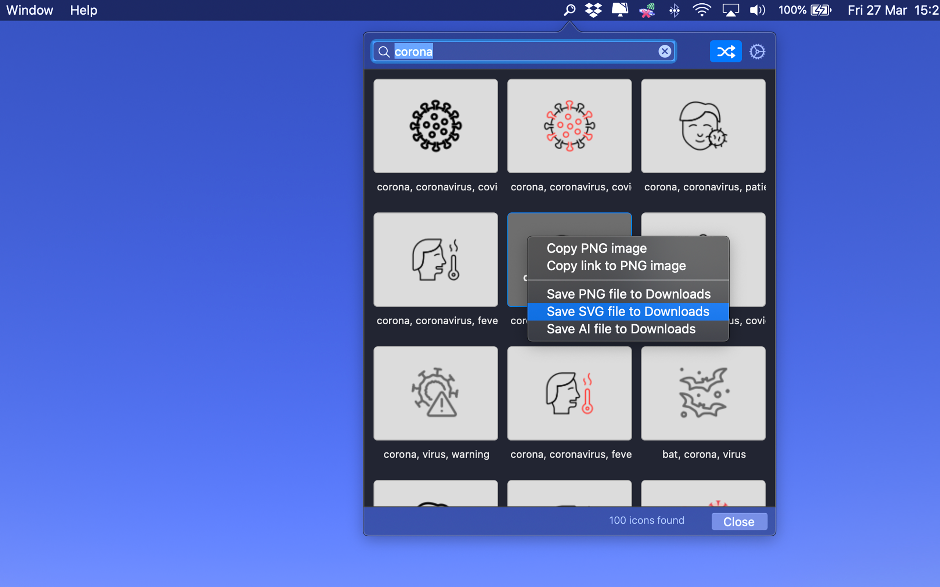
Task: Choose Save SVG file to Downloads
Action: 628,311
